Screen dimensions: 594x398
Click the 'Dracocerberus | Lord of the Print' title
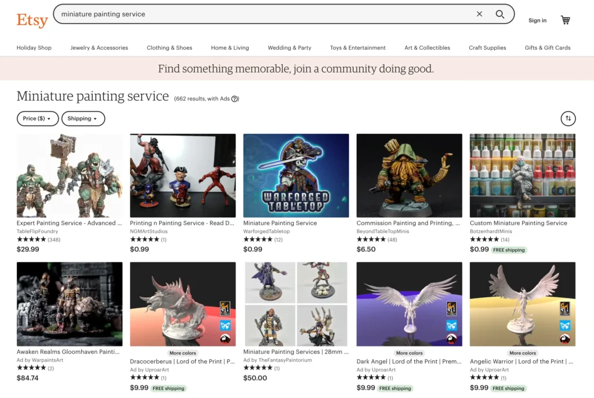pyautogui.click(x=182, y=362)
